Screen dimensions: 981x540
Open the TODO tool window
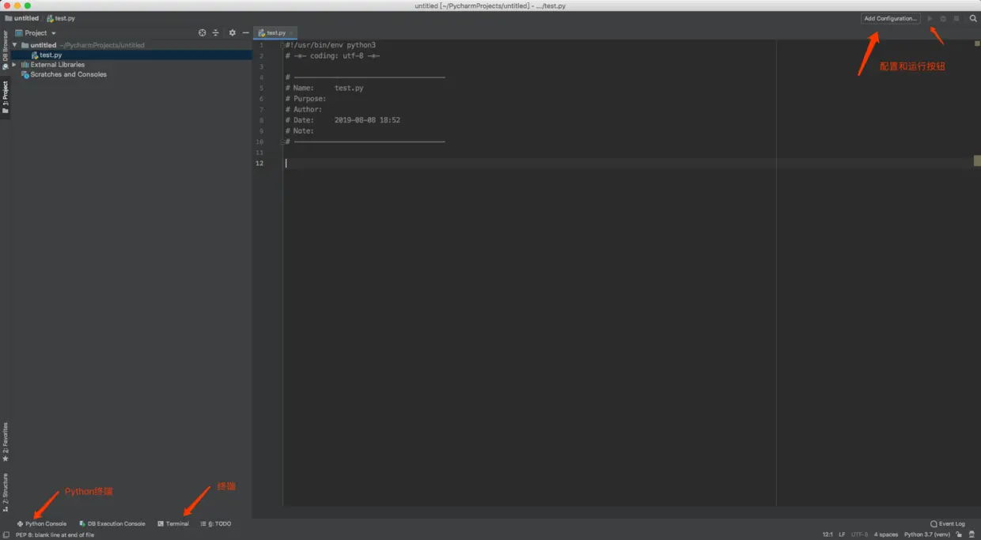215,523
